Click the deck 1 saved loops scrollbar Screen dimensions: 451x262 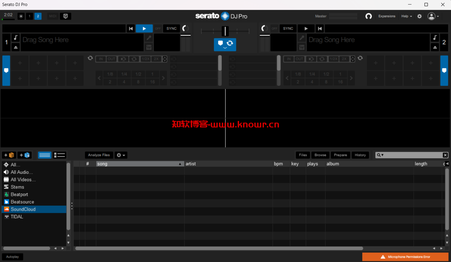click(220, 63)
